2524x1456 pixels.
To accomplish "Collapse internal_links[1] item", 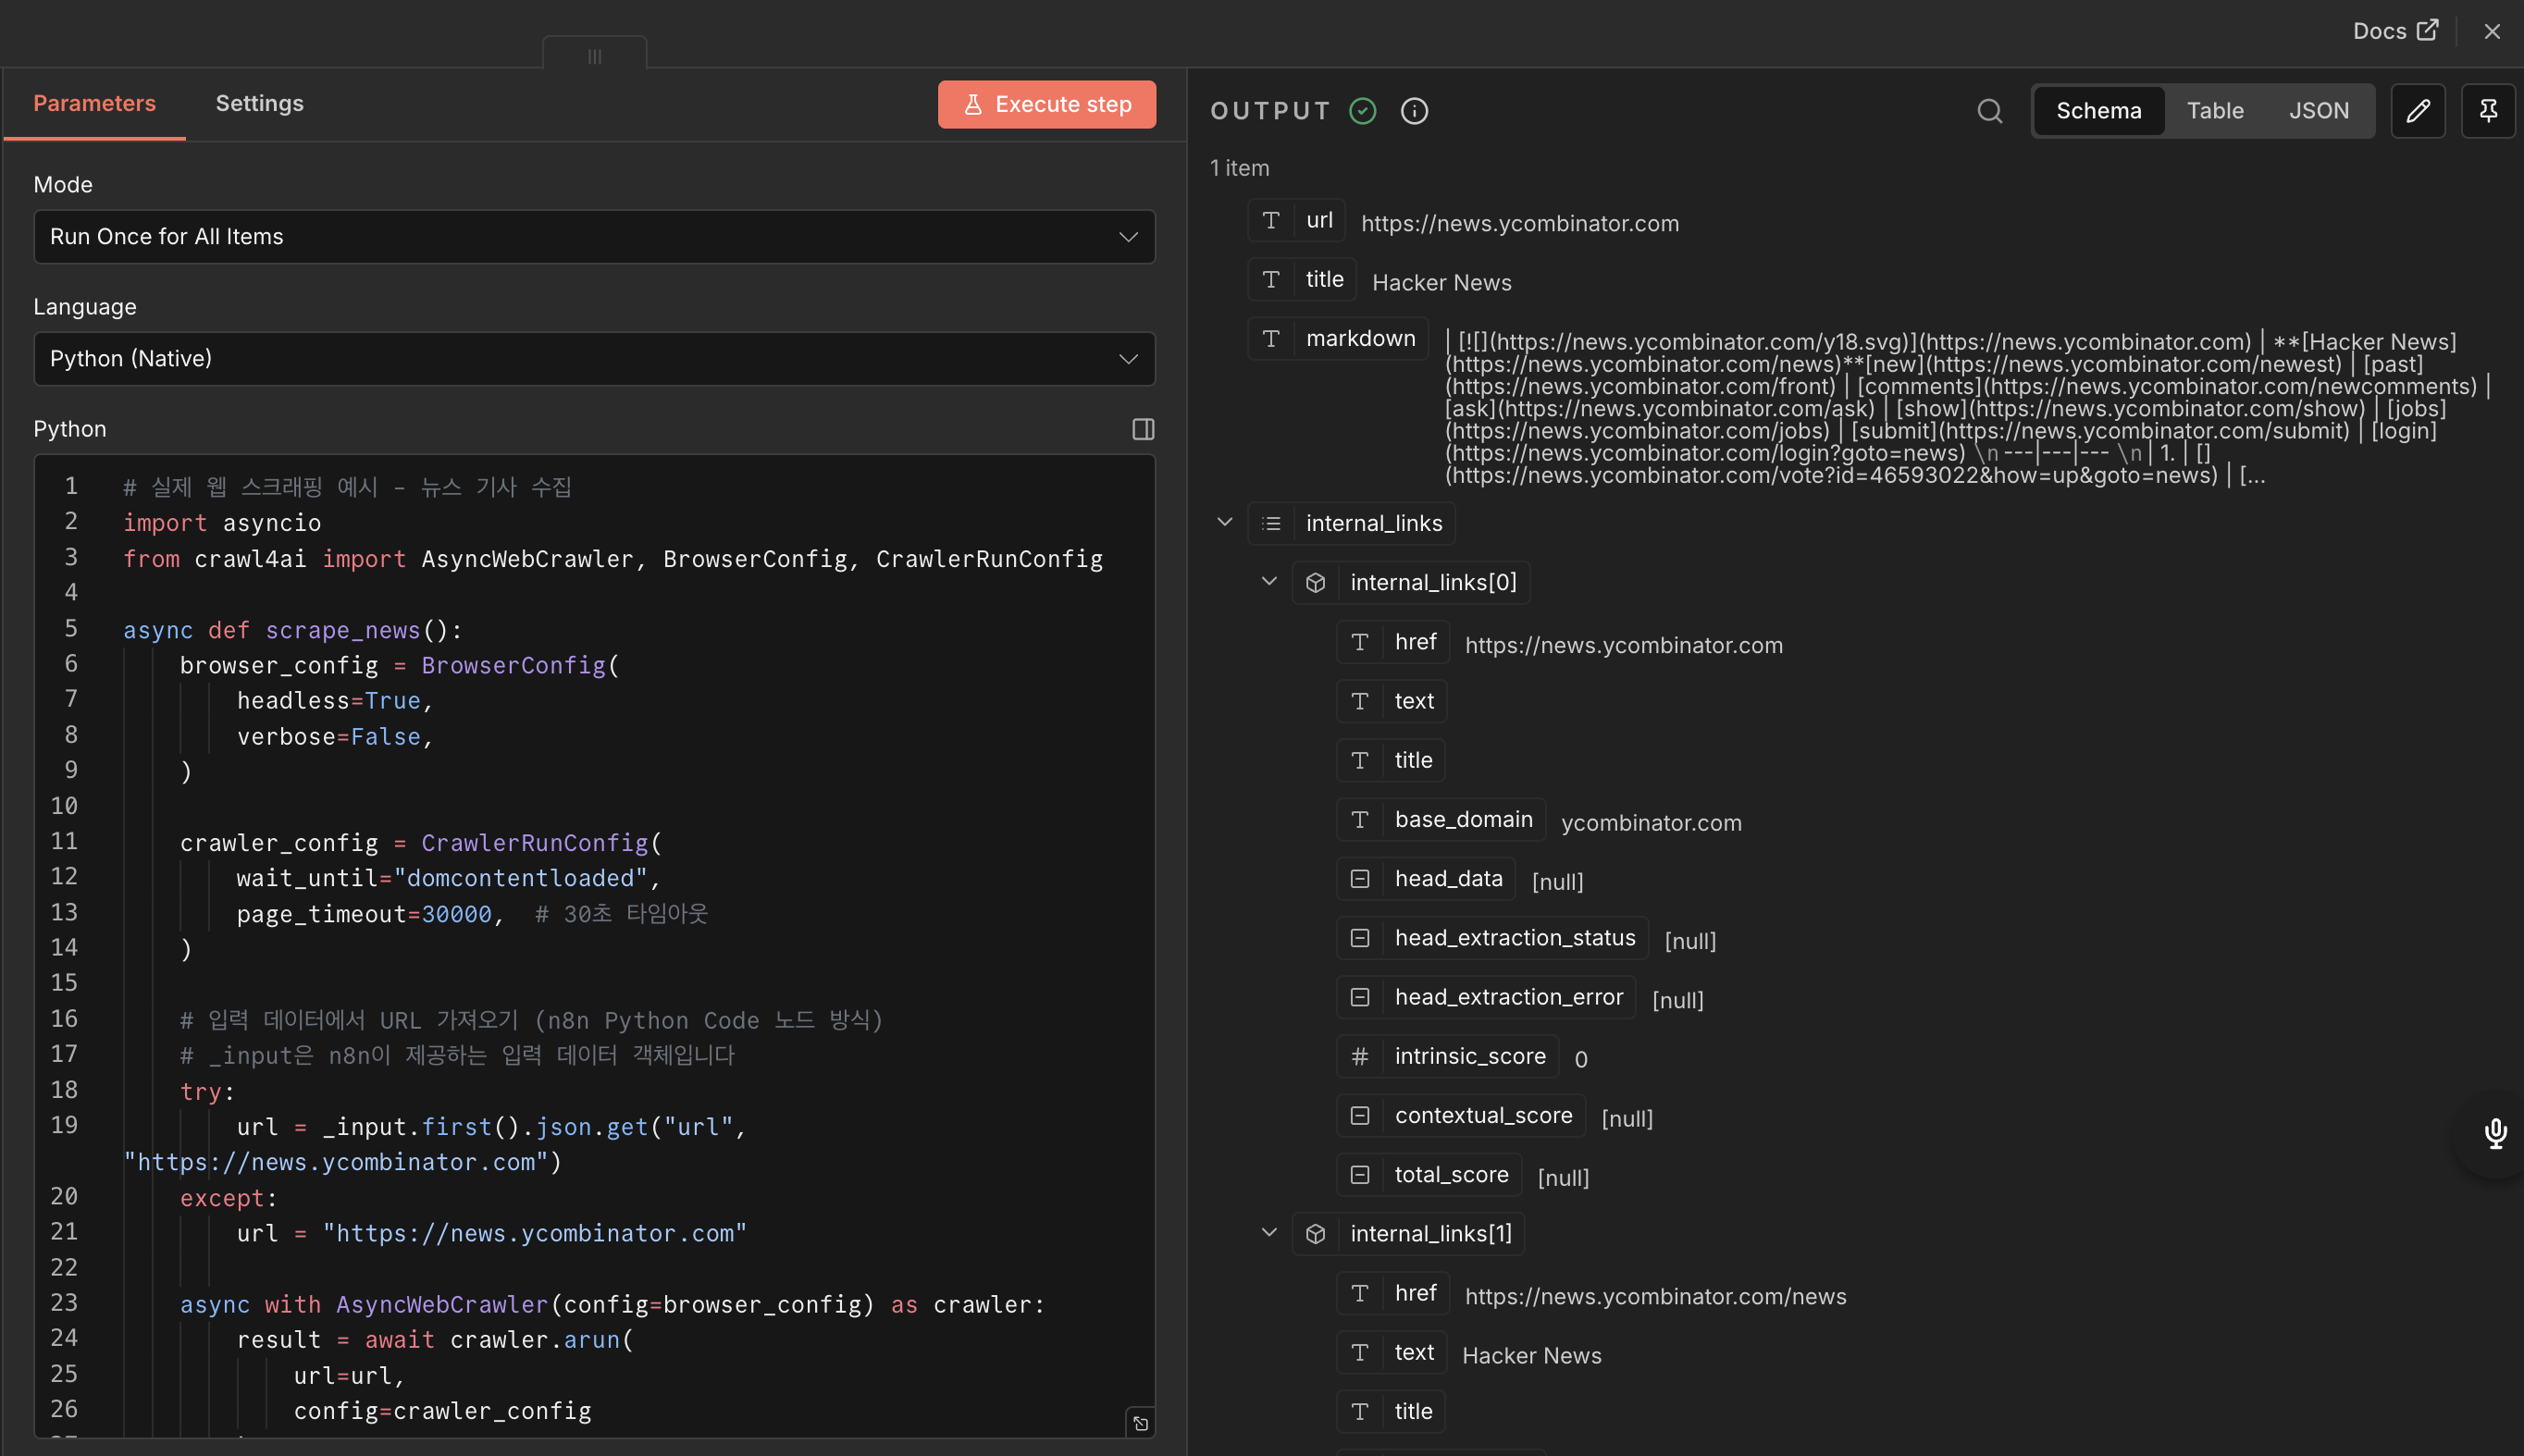I will pyautogui.click(x=1269, y=1232).
